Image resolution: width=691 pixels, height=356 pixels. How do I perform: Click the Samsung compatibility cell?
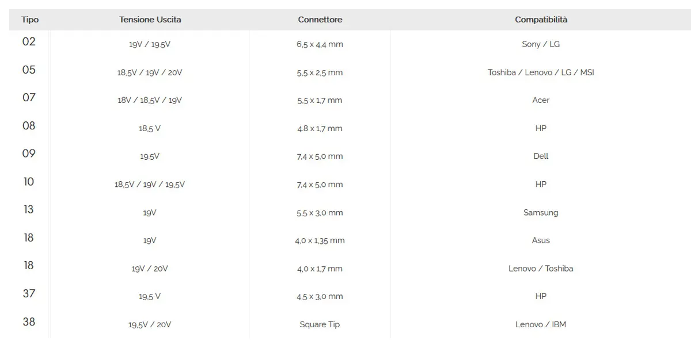pyautogui.click(x=541, y=212)
